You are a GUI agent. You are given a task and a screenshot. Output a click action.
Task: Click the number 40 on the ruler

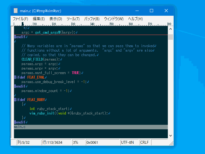tap(93, 24)
